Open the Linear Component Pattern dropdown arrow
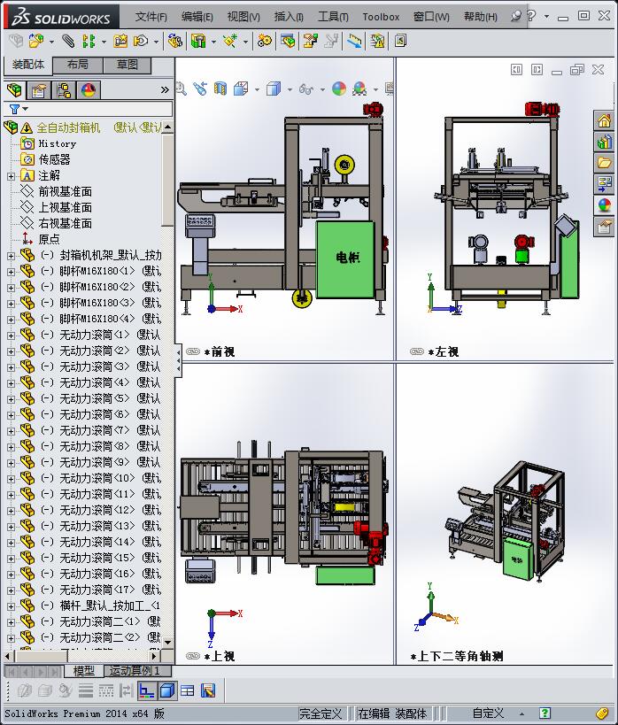 [104, 42]
